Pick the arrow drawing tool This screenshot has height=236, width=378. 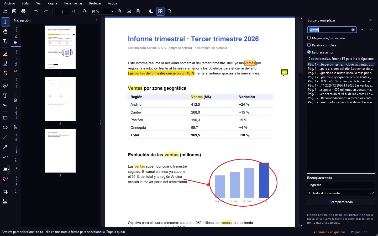click(x=5, y=147)
